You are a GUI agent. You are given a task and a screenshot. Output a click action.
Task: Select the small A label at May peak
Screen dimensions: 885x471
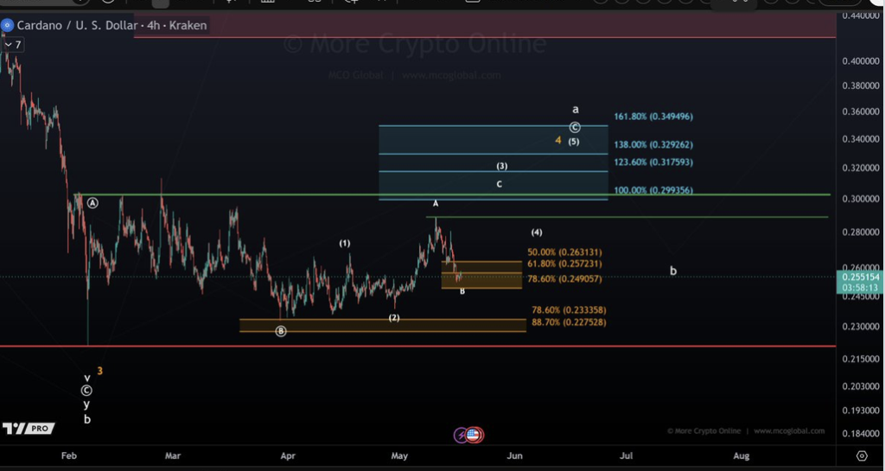tap(436, 204)
